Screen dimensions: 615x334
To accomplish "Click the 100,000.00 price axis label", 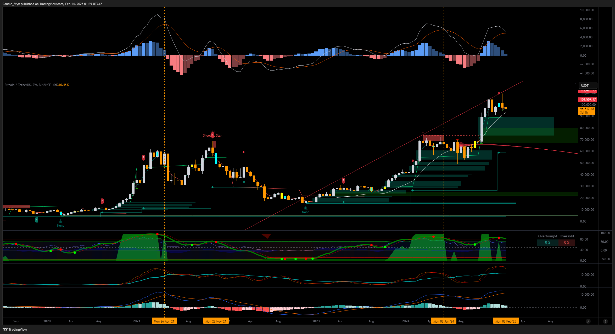I will [588, 105].
